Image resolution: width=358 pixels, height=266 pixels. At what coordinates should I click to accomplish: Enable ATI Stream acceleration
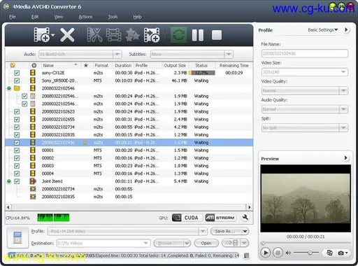(x=220, y=218)
